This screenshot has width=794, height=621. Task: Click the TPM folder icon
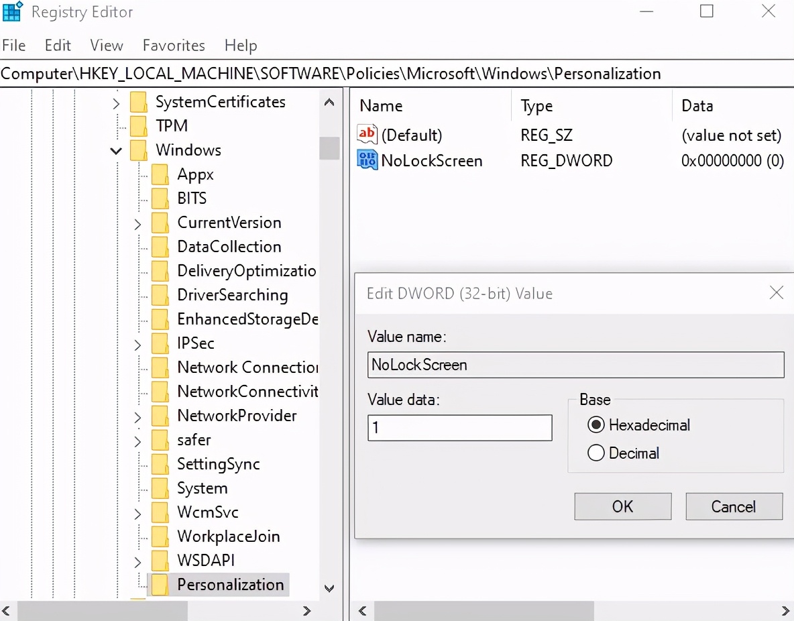click(138, 125)
